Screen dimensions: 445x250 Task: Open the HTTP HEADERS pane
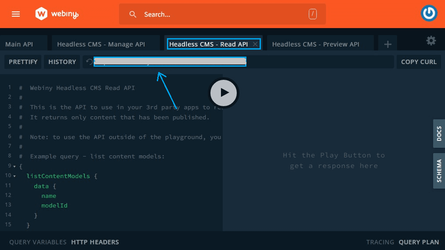[x=95, y=242]
